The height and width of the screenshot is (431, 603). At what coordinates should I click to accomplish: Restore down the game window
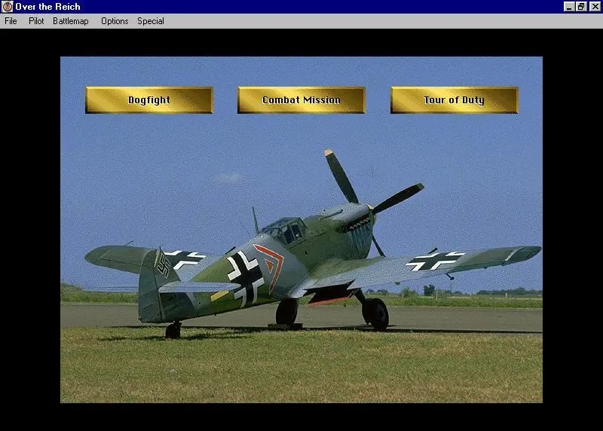[581, 7]
